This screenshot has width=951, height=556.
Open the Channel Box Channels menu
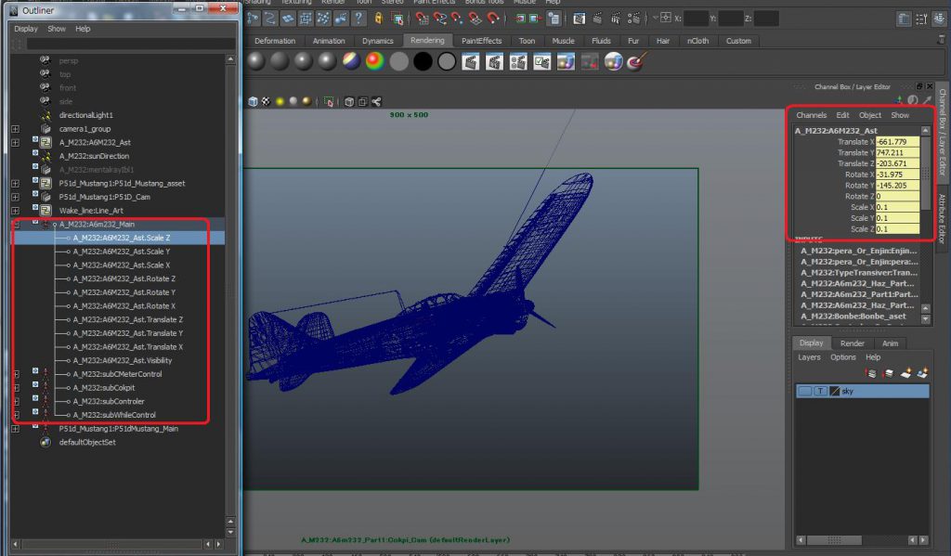coord(811,115)
